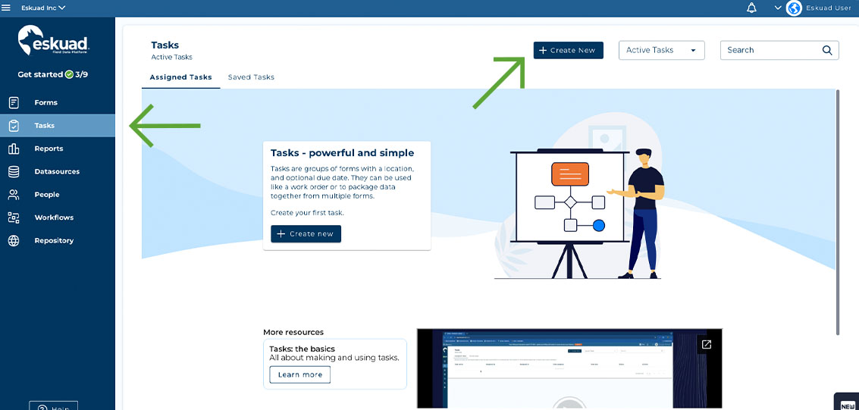The width and height of the screenshot is (859, 410).
Task: Click the 'Tasks: the basics' title
Action: coord(302,349)
